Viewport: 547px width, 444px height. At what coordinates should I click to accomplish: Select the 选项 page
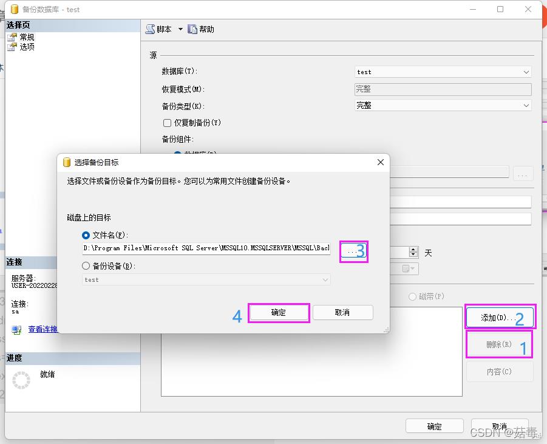click(x=27, y=47)
